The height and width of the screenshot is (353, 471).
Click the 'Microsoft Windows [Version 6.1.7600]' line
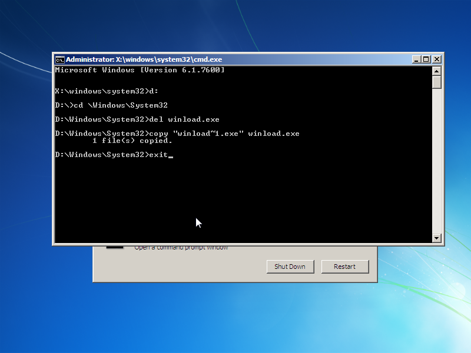(140, 70)
